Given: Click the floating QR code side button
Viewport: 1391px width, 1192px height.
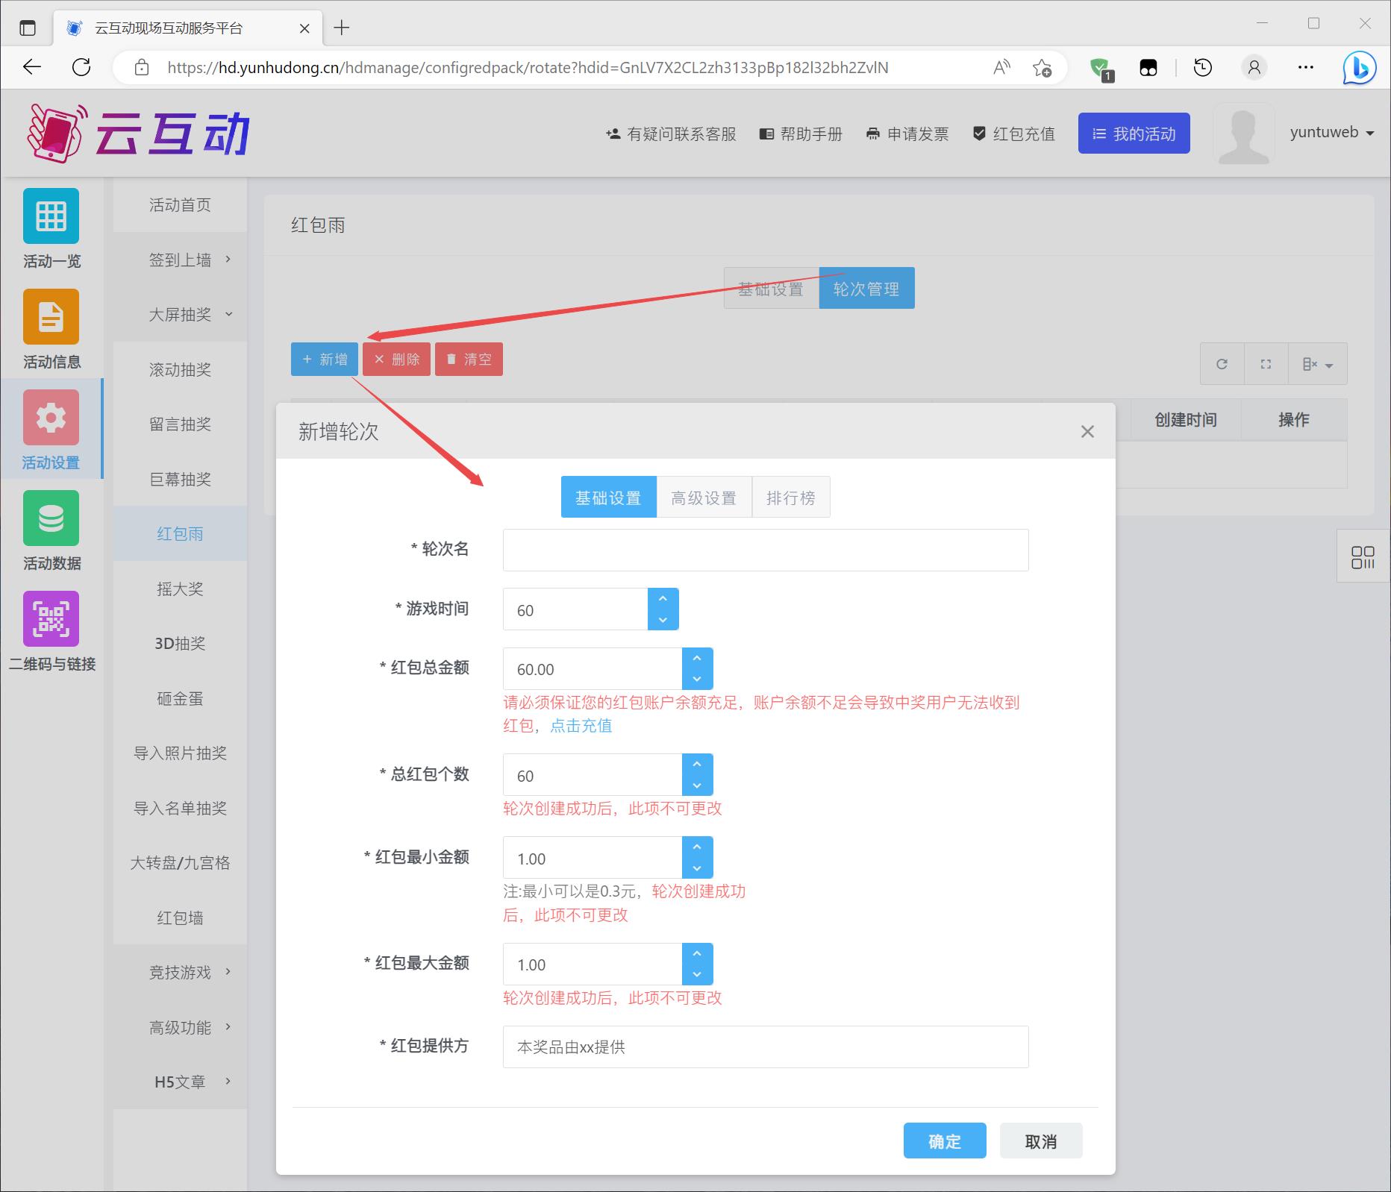Looking at the screenshot, I should (1363, 557).
